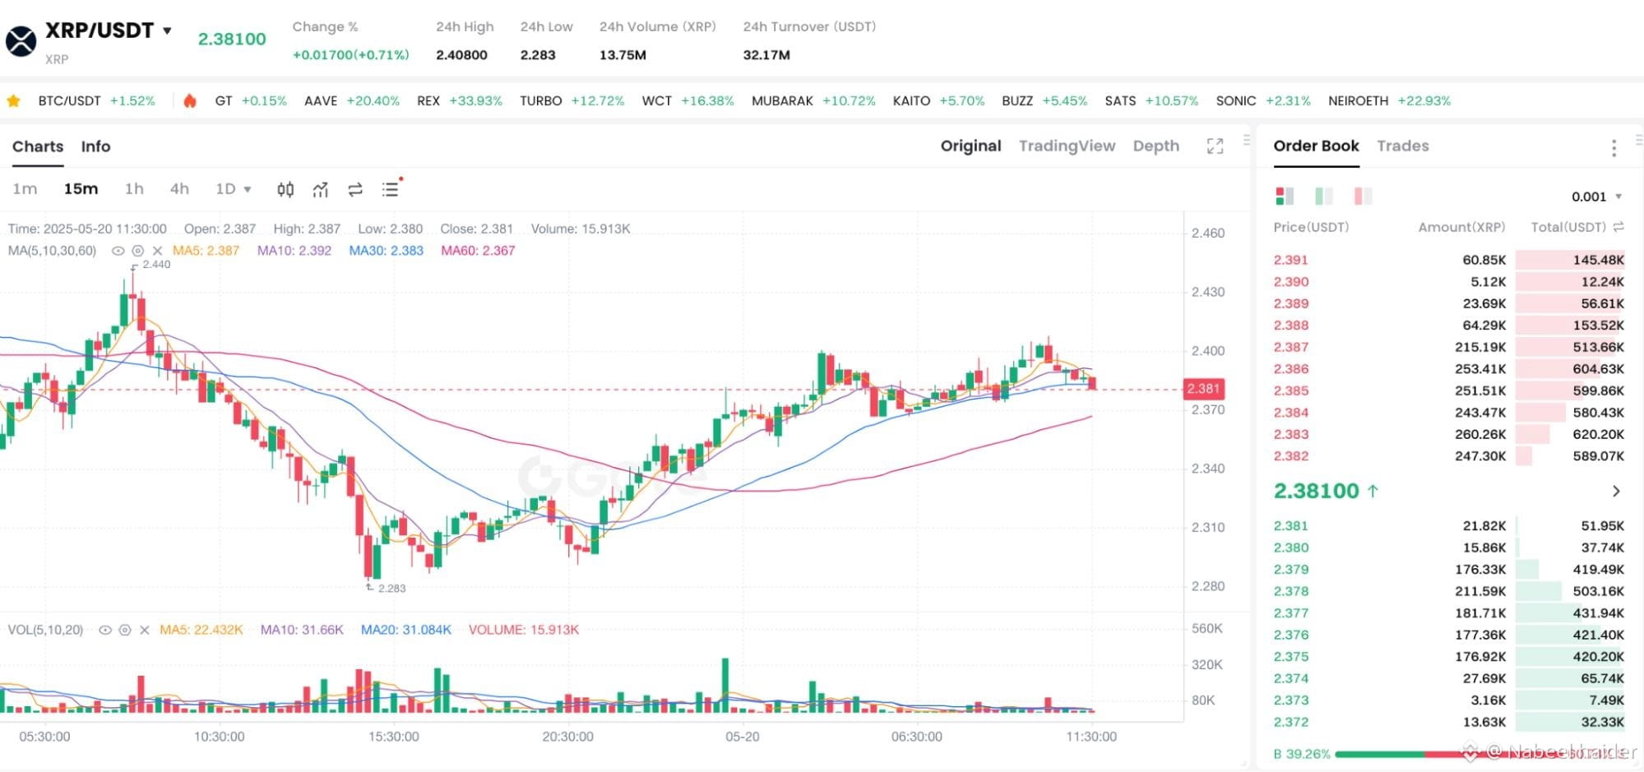
Task: Open the XRP/USDT pair selector dropdown
Action: point(167,30)
